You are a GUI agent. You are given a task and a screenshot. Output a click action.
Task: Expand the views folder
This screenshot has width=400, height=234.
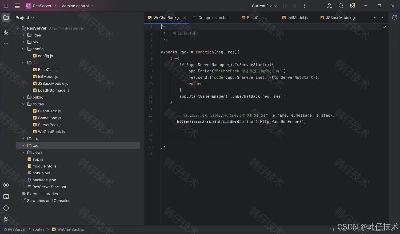pos(23,152)
